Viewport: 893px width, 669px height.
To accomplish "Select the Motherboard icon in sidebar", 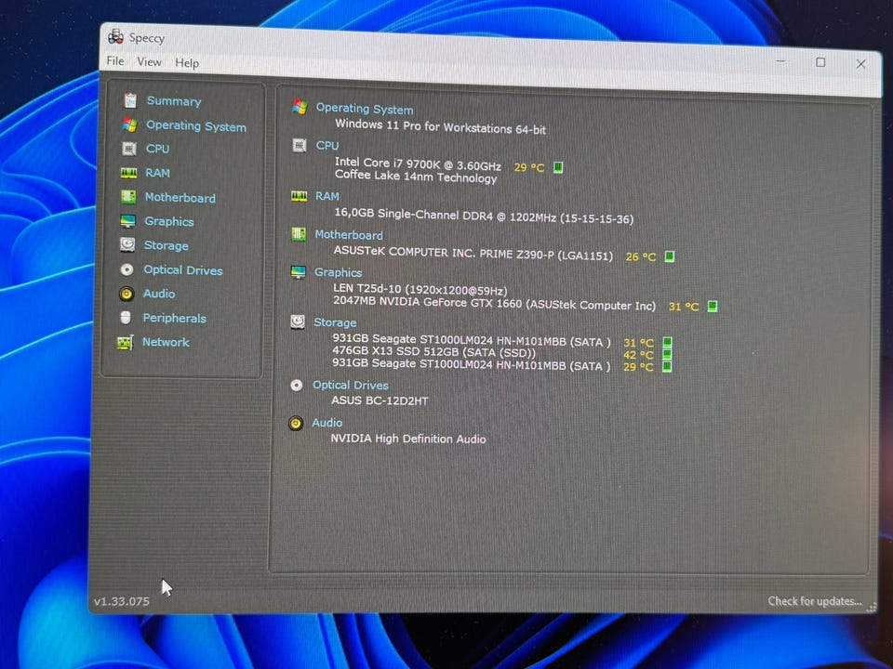I will [128, 197].
